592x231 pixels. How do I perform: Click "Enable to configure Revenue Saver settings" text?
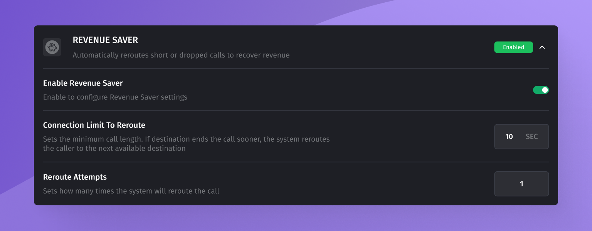coord(115,97)
